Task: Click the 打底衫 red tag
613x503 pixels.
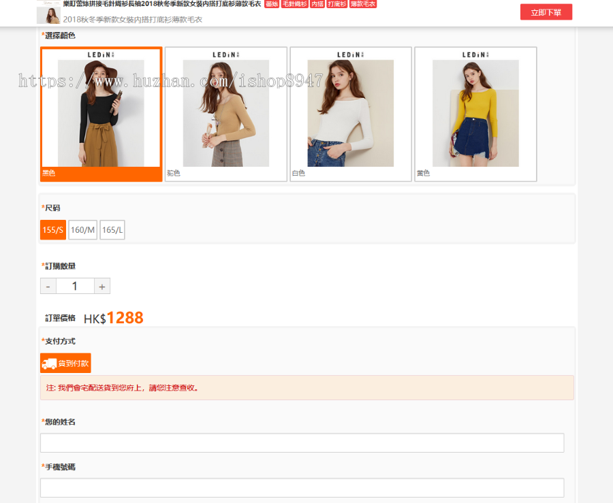Action: pyautogui.click(x=336, y=4)
